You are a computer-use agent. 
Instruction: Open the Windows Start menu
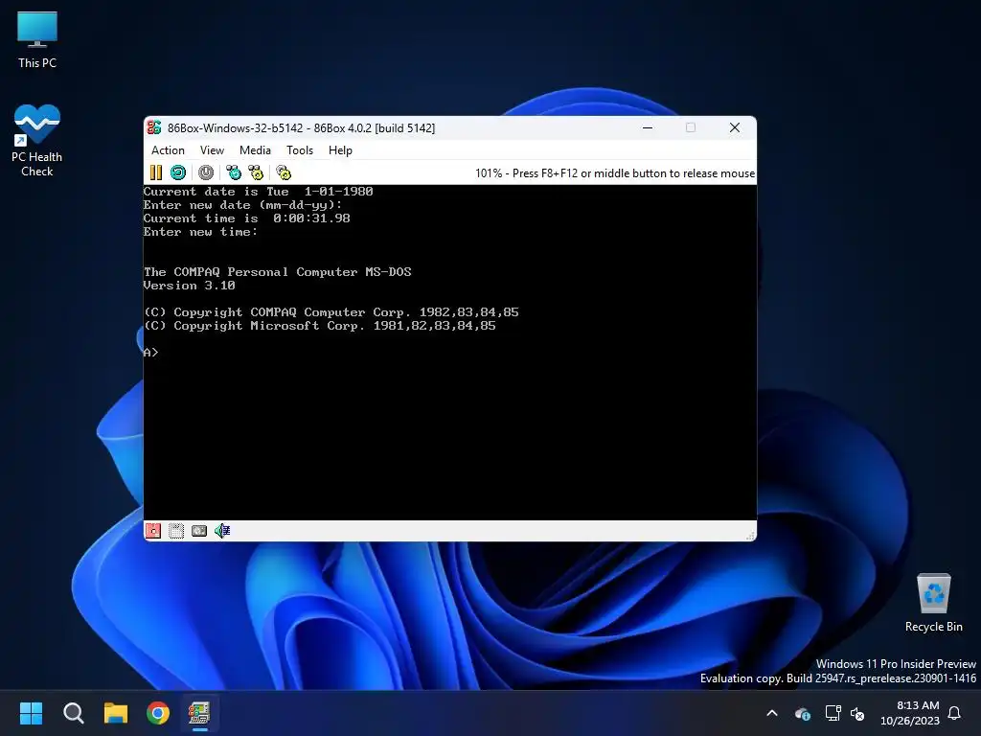[31, 713]
